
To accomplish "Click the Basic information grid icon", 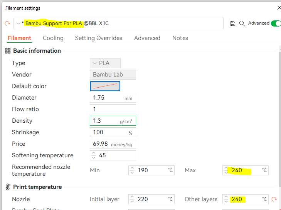I will point(8,51).
